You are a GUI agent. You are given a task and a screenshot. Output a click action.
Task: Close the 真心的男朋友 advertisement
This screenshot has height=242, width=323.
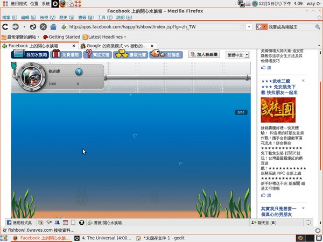point(303,208)
